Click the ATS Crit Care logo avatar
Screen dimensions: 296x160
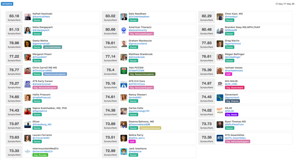click(x=124, y=84)
